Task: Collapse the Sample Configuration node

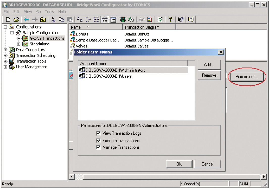Action: tap(12, 33)
